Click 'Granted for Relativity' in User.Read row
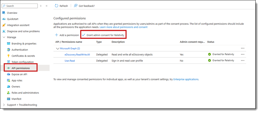Image resolution: width=260 pixels, height=113 pixels. point(223,60)
